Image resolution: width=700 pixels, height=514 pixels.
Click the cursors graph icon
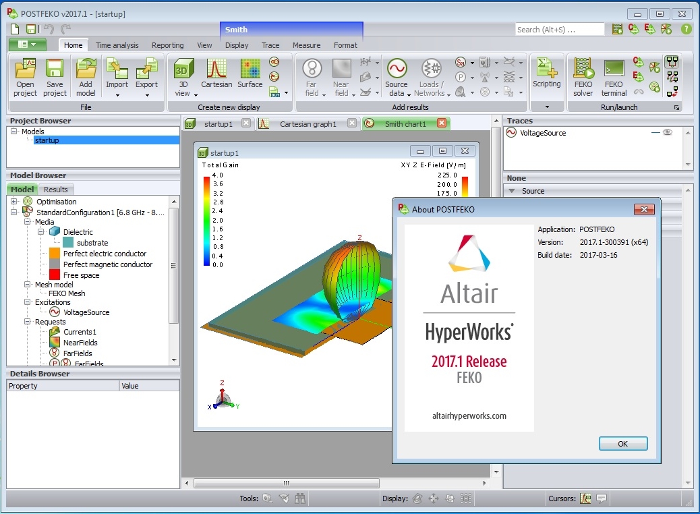pos(585,498)
